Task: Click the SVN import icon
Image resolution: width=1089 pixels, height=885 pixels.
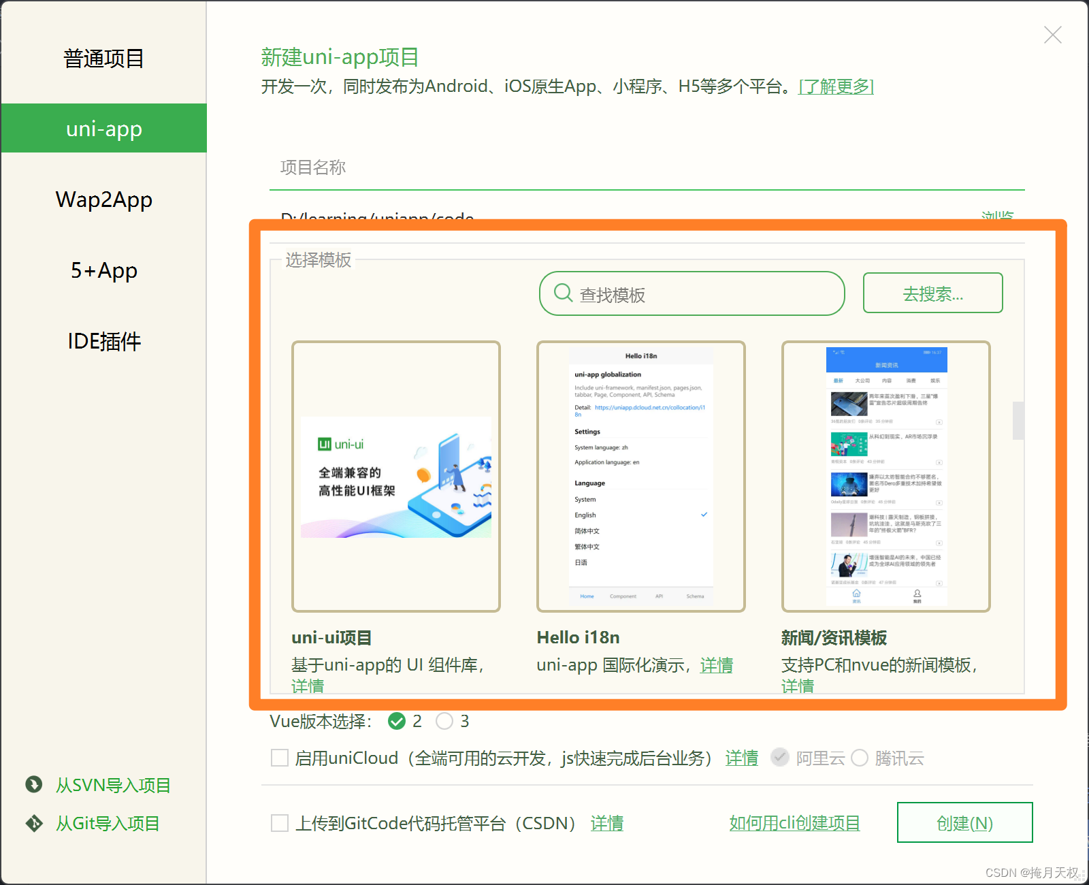Action: tap(34, 785)
